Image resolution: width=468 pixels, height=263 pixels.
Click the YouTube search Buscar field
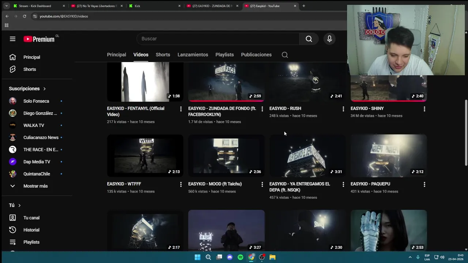tap(218, 39)
